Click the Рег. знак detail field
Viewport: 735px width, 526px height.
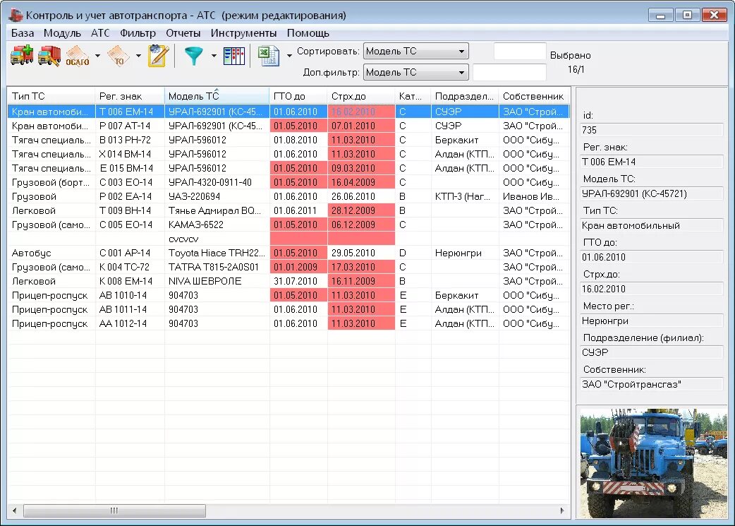[651, 162]
